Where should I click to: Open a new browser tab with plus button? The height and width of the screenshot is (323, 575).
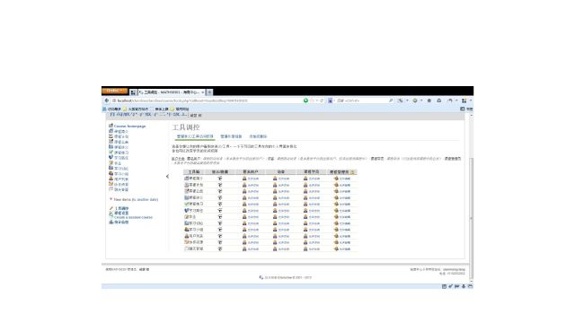click(x=209, y=92)
